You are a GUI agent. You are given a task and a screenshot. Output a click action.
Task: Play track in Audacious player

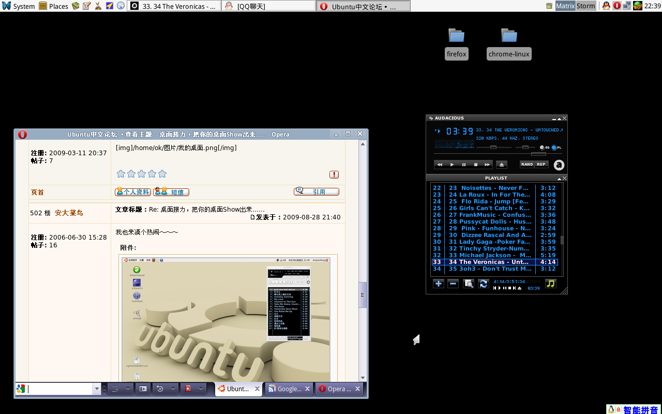452,165
